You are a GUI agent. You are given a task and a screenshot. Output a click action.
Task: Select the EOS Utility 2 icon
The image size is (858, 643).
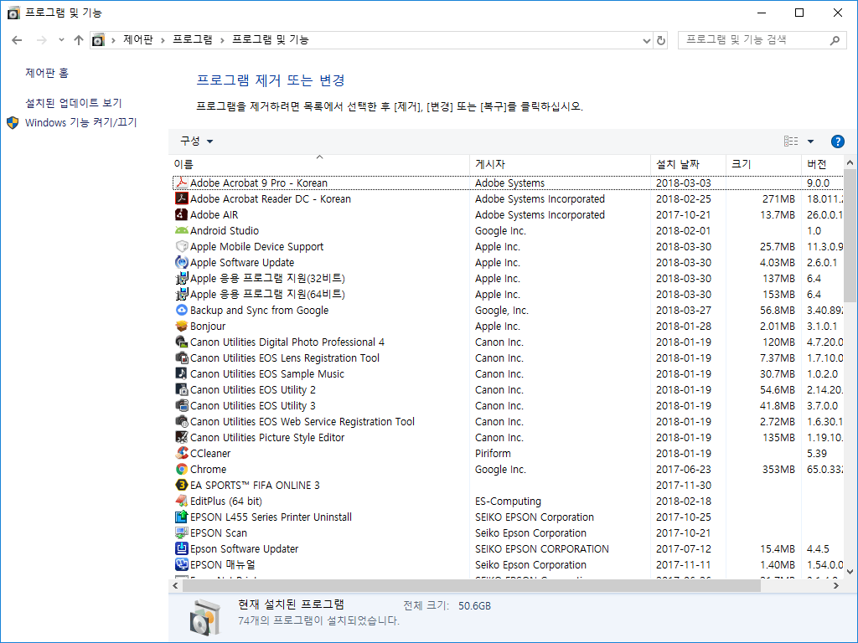point(182,389)
